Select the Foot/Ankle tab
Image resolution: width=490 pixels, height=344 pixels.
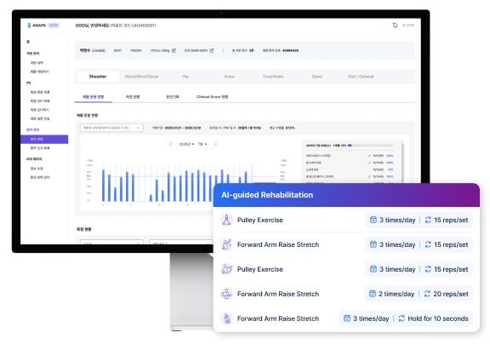tap(273, 77)
